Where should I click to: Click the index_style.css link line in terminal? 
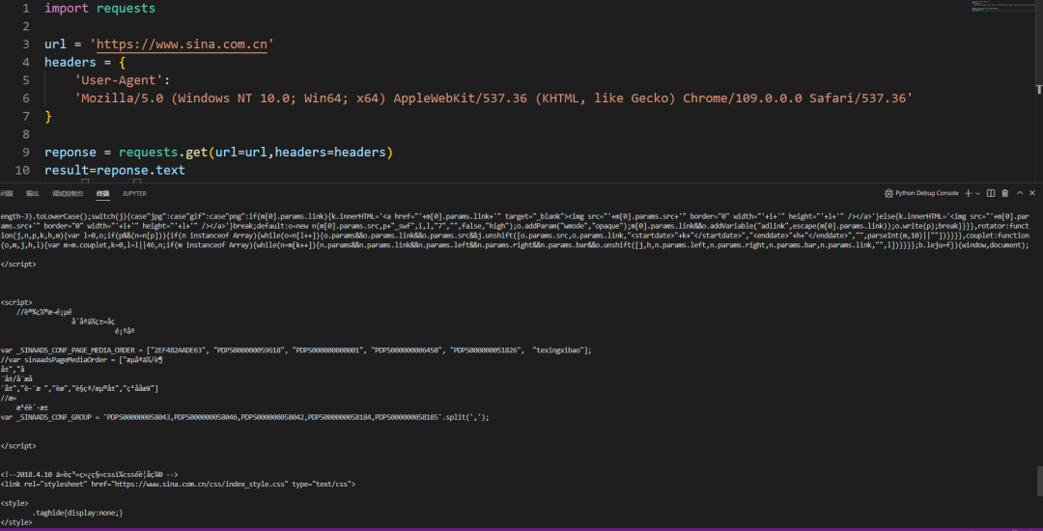(178, 485)
